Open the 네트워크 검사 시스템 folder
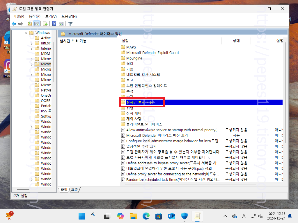The image size is (298, 223). (x=141, y=75)
